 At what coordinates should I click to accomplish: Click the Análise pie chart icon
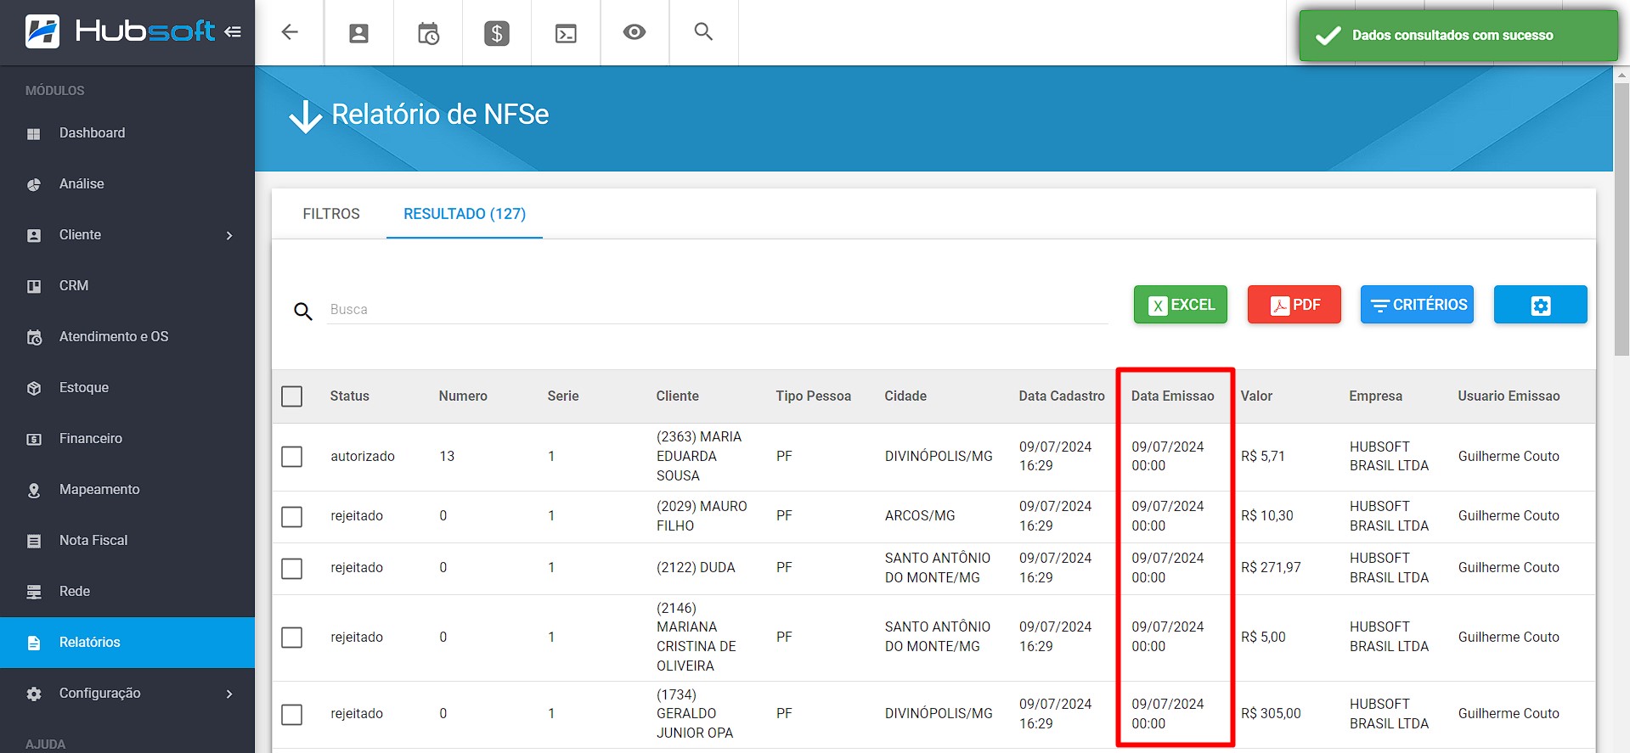tap(34, 184)
